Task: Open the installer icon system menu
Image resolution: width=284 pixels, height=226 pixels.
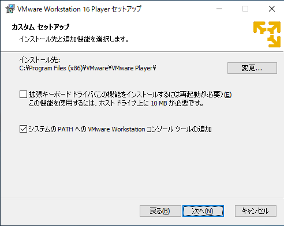Action: (x=10, y=9)
